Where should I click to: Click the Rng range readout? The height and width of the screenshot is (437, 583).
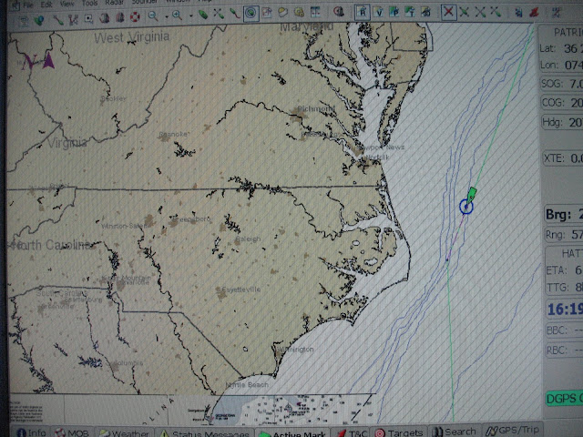(x=564, y=235)
